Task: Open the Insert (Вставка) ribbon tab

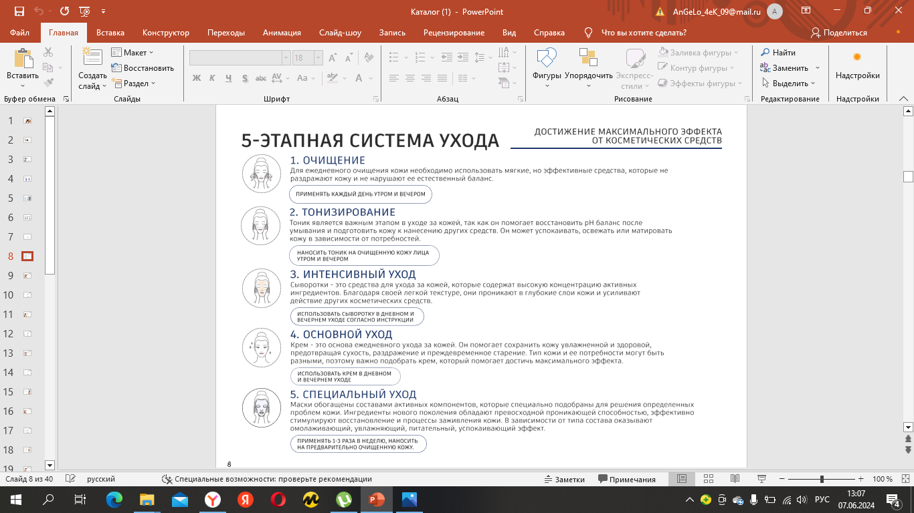Action: click(110, 33)
